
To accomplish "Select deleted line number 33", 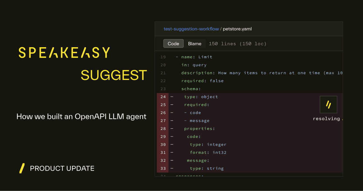I will [x=163, y=168].
